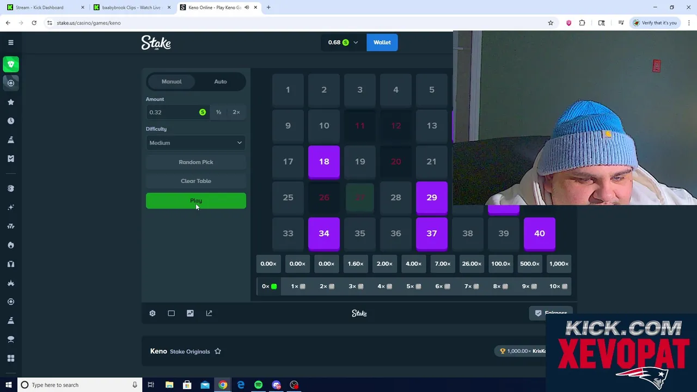Screen dimensions: 697x392
Task: Mute the Keno tab via speaker icon
Action: point(247,7)
